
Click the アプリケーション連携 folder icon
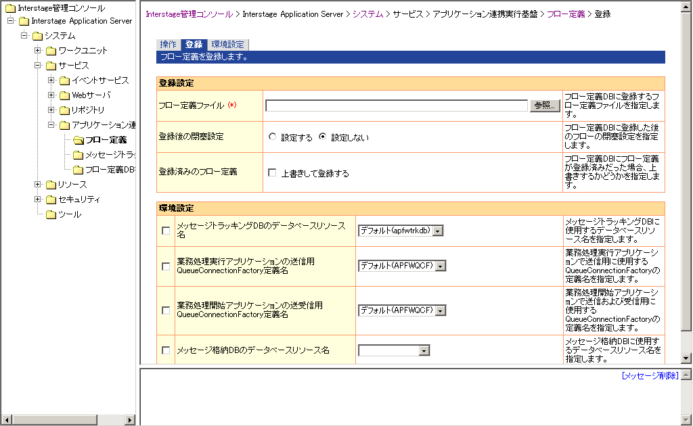(x=65, y=125)
